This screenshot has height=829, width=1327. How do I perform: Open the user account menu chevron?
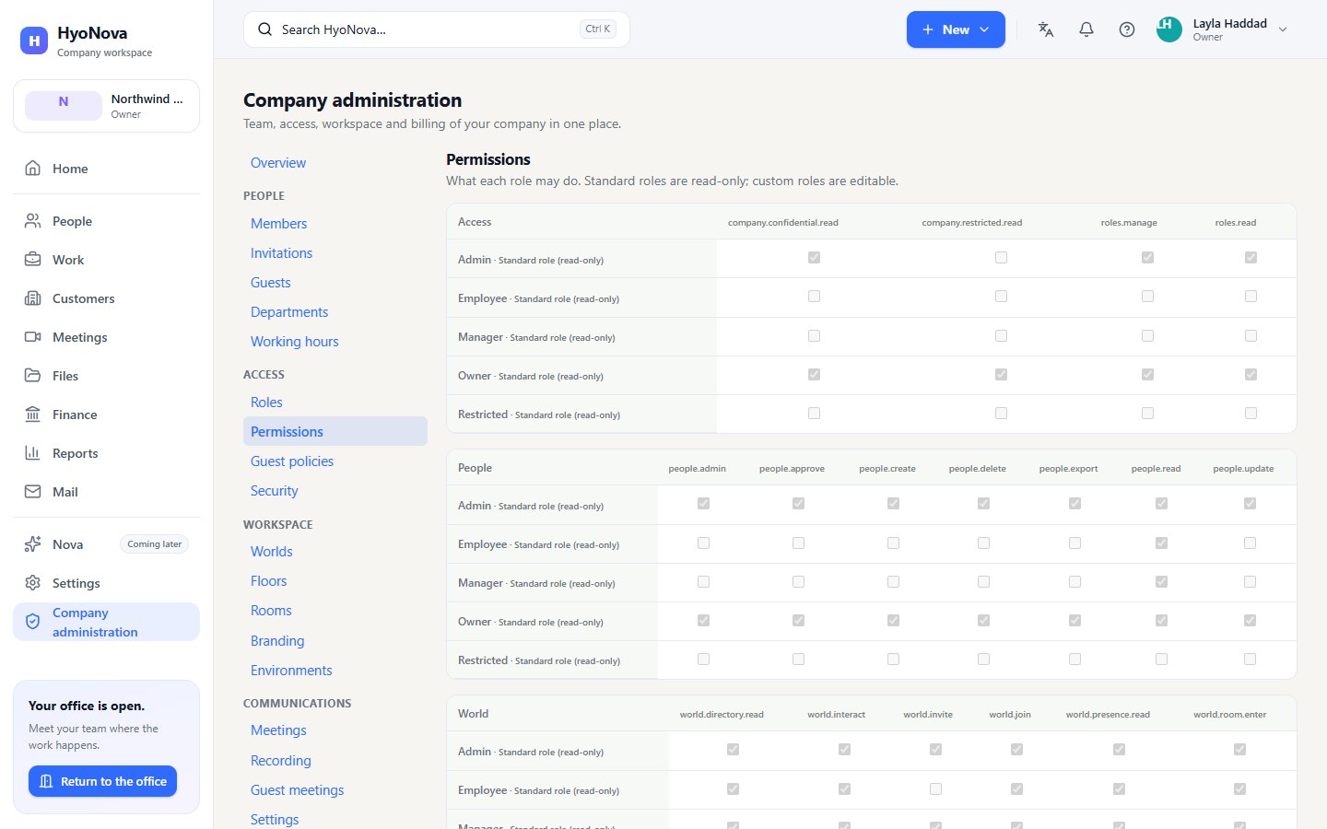pyautogui.click(x=1283, y=29)
